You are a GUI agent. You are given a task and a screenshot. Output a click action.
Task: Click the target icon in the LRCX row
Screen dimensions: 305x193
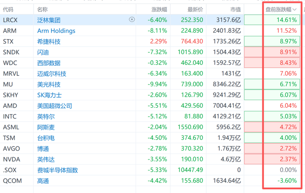pyautogui.click(x=132, y=20)
